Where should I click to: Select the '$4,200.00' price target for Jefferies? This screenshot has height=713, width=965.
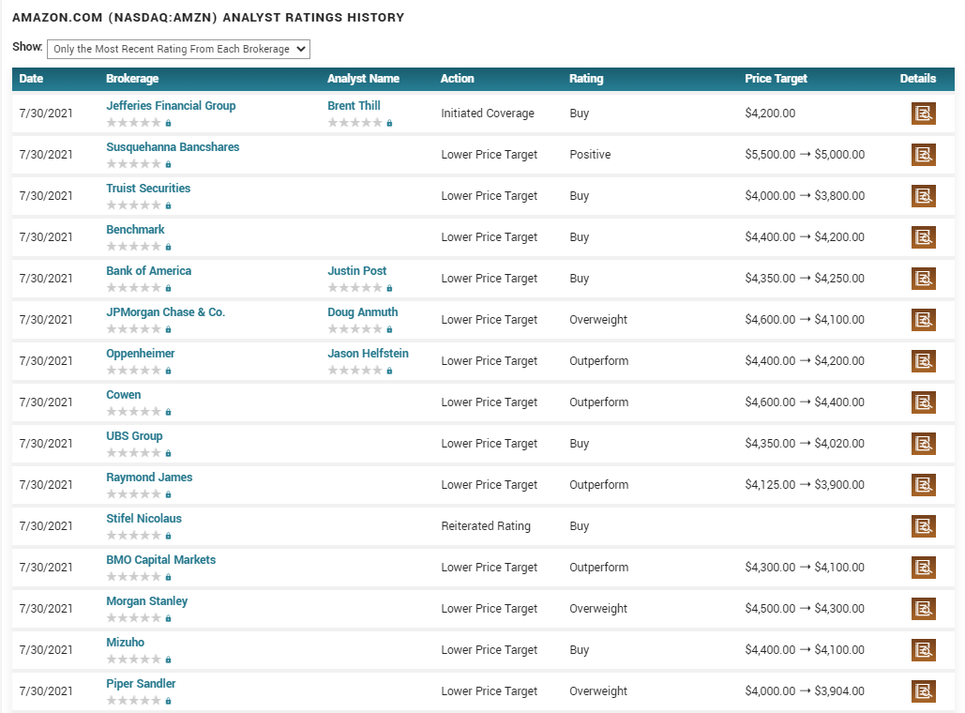pyautogui.click(x=770, y=114)
